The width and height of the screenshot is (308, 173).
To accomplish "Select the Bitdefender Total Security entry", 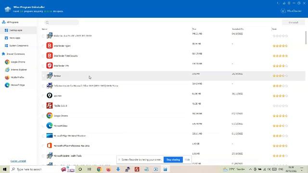I will (x=65, y=56).
